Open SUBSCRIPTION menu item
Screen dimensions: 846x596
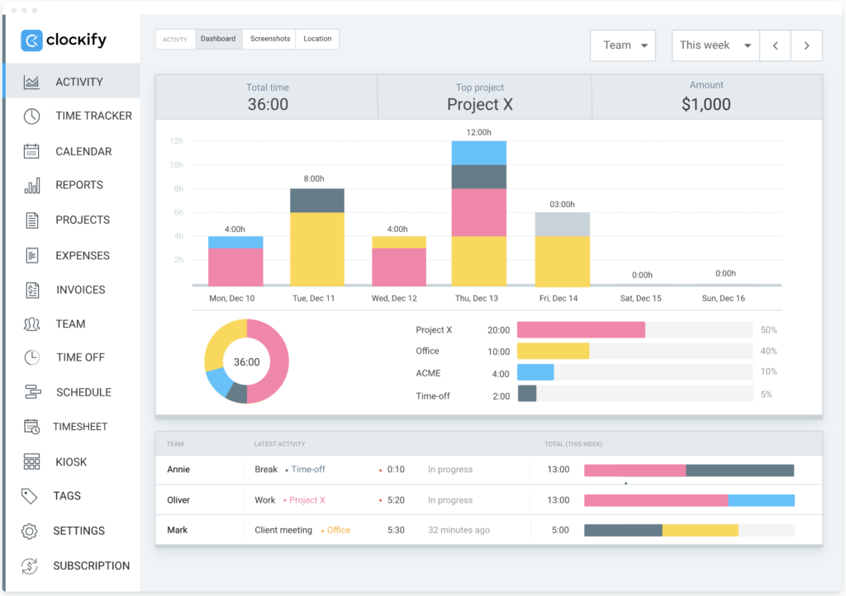coord(92,565)
